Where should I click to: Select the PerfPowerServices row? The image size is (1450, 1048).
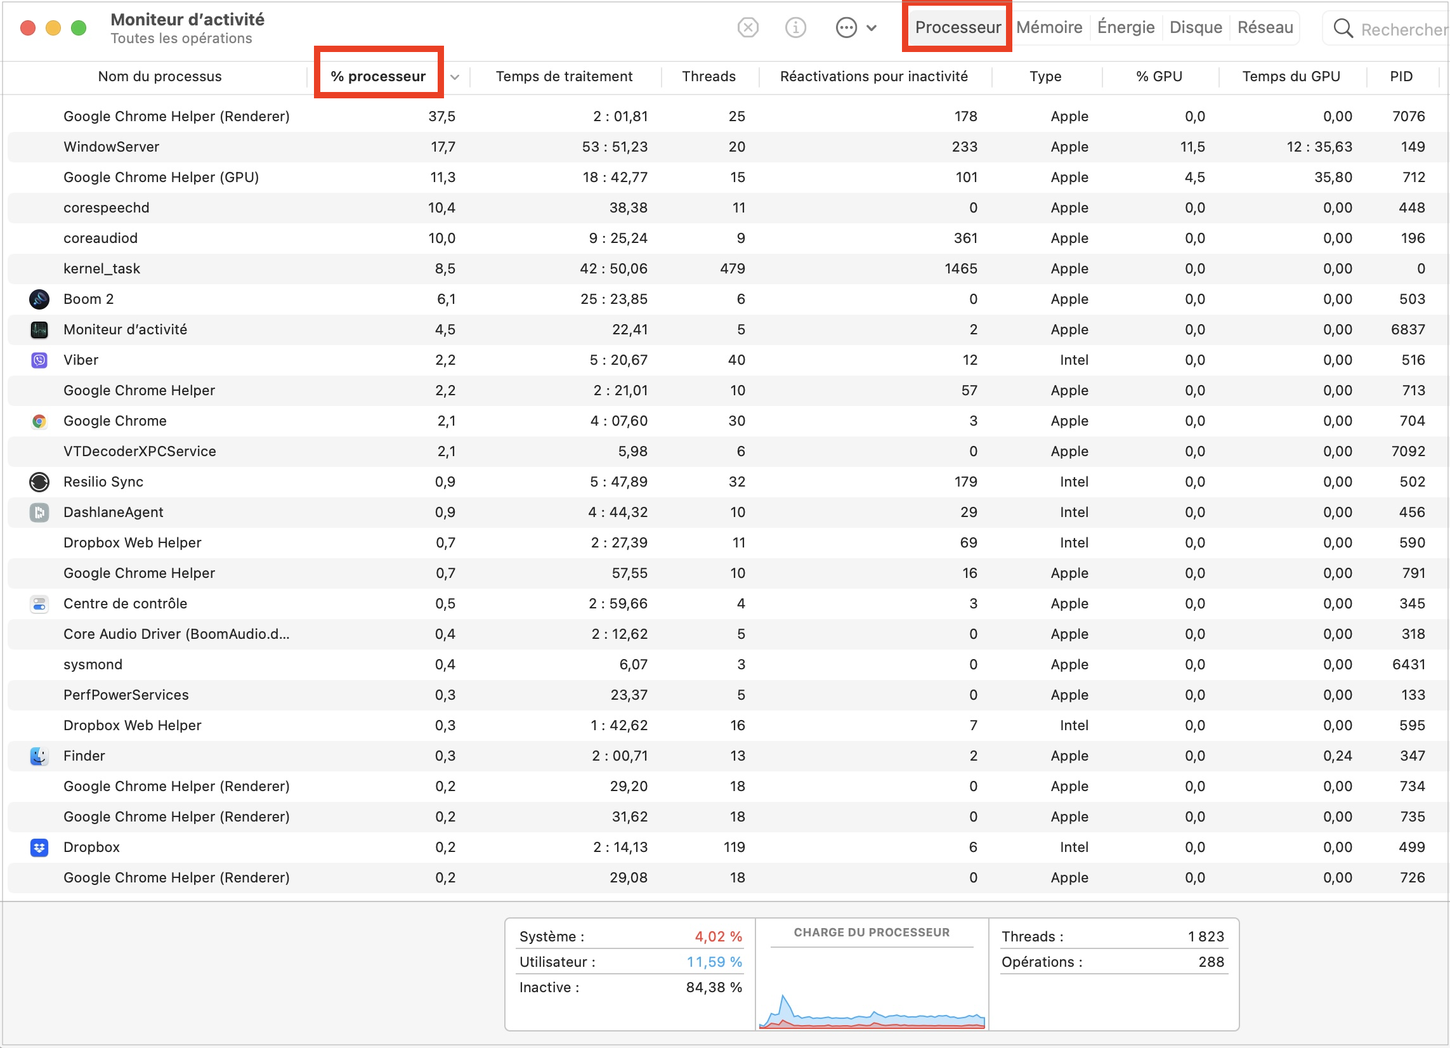pos(728,695)
